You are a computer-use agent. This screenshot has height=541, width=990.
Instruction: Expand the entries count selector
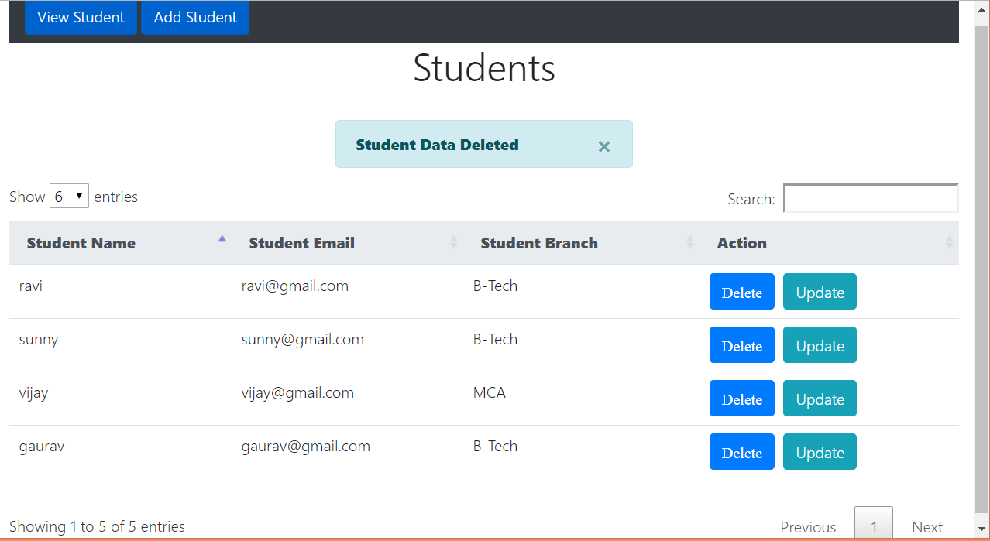click(x=69, y=196)
